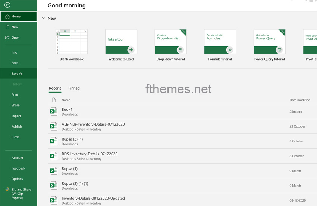The width and height of the screenshot is (317, 206).
Task: Click the file type column header icon
Action: pyautogui.click(x=54, y=100)
